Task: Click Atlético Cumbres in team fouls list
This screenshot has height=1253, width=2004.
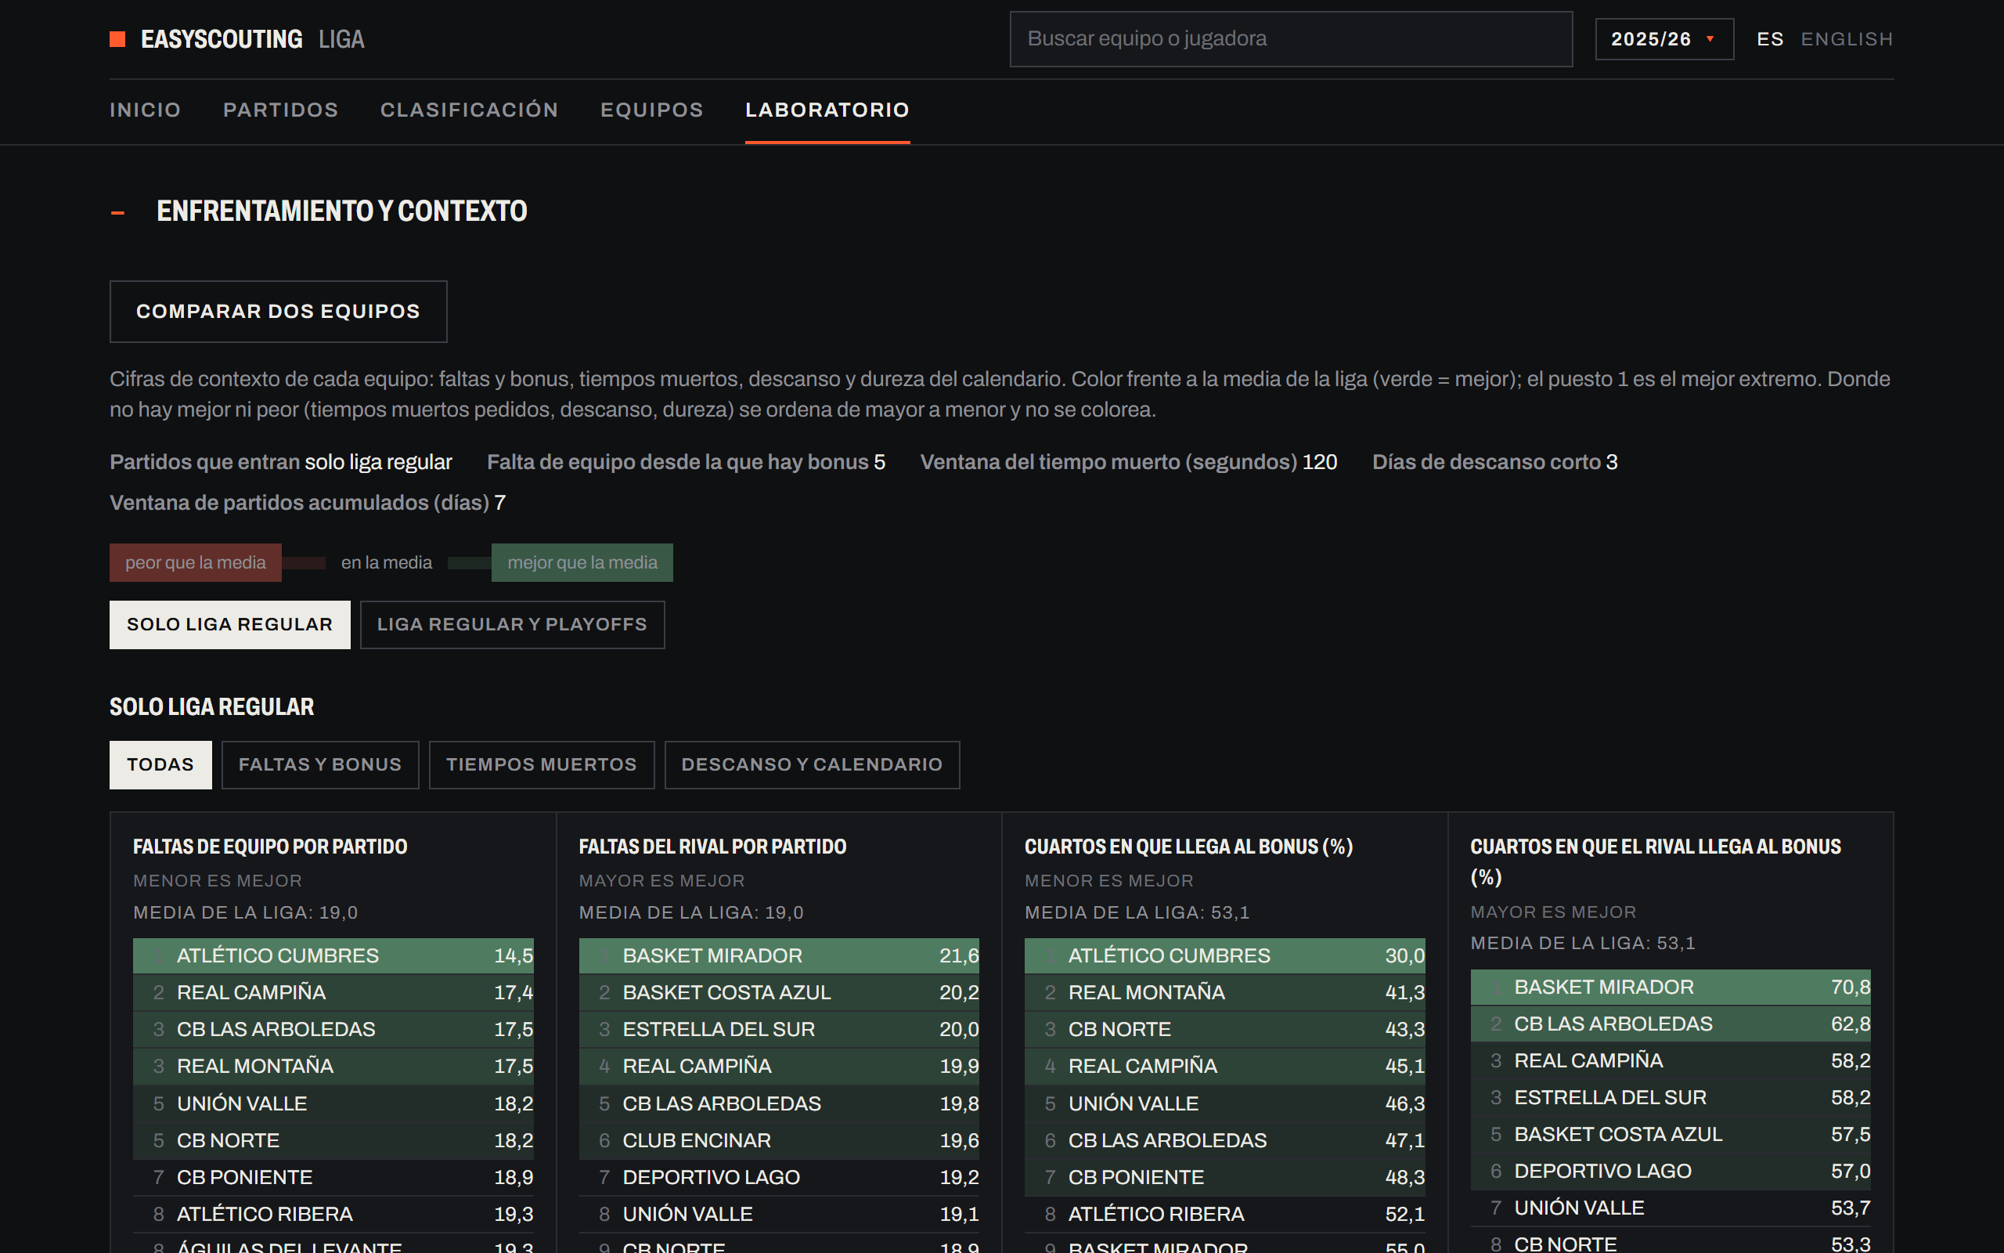Action: tap(333, 955)
